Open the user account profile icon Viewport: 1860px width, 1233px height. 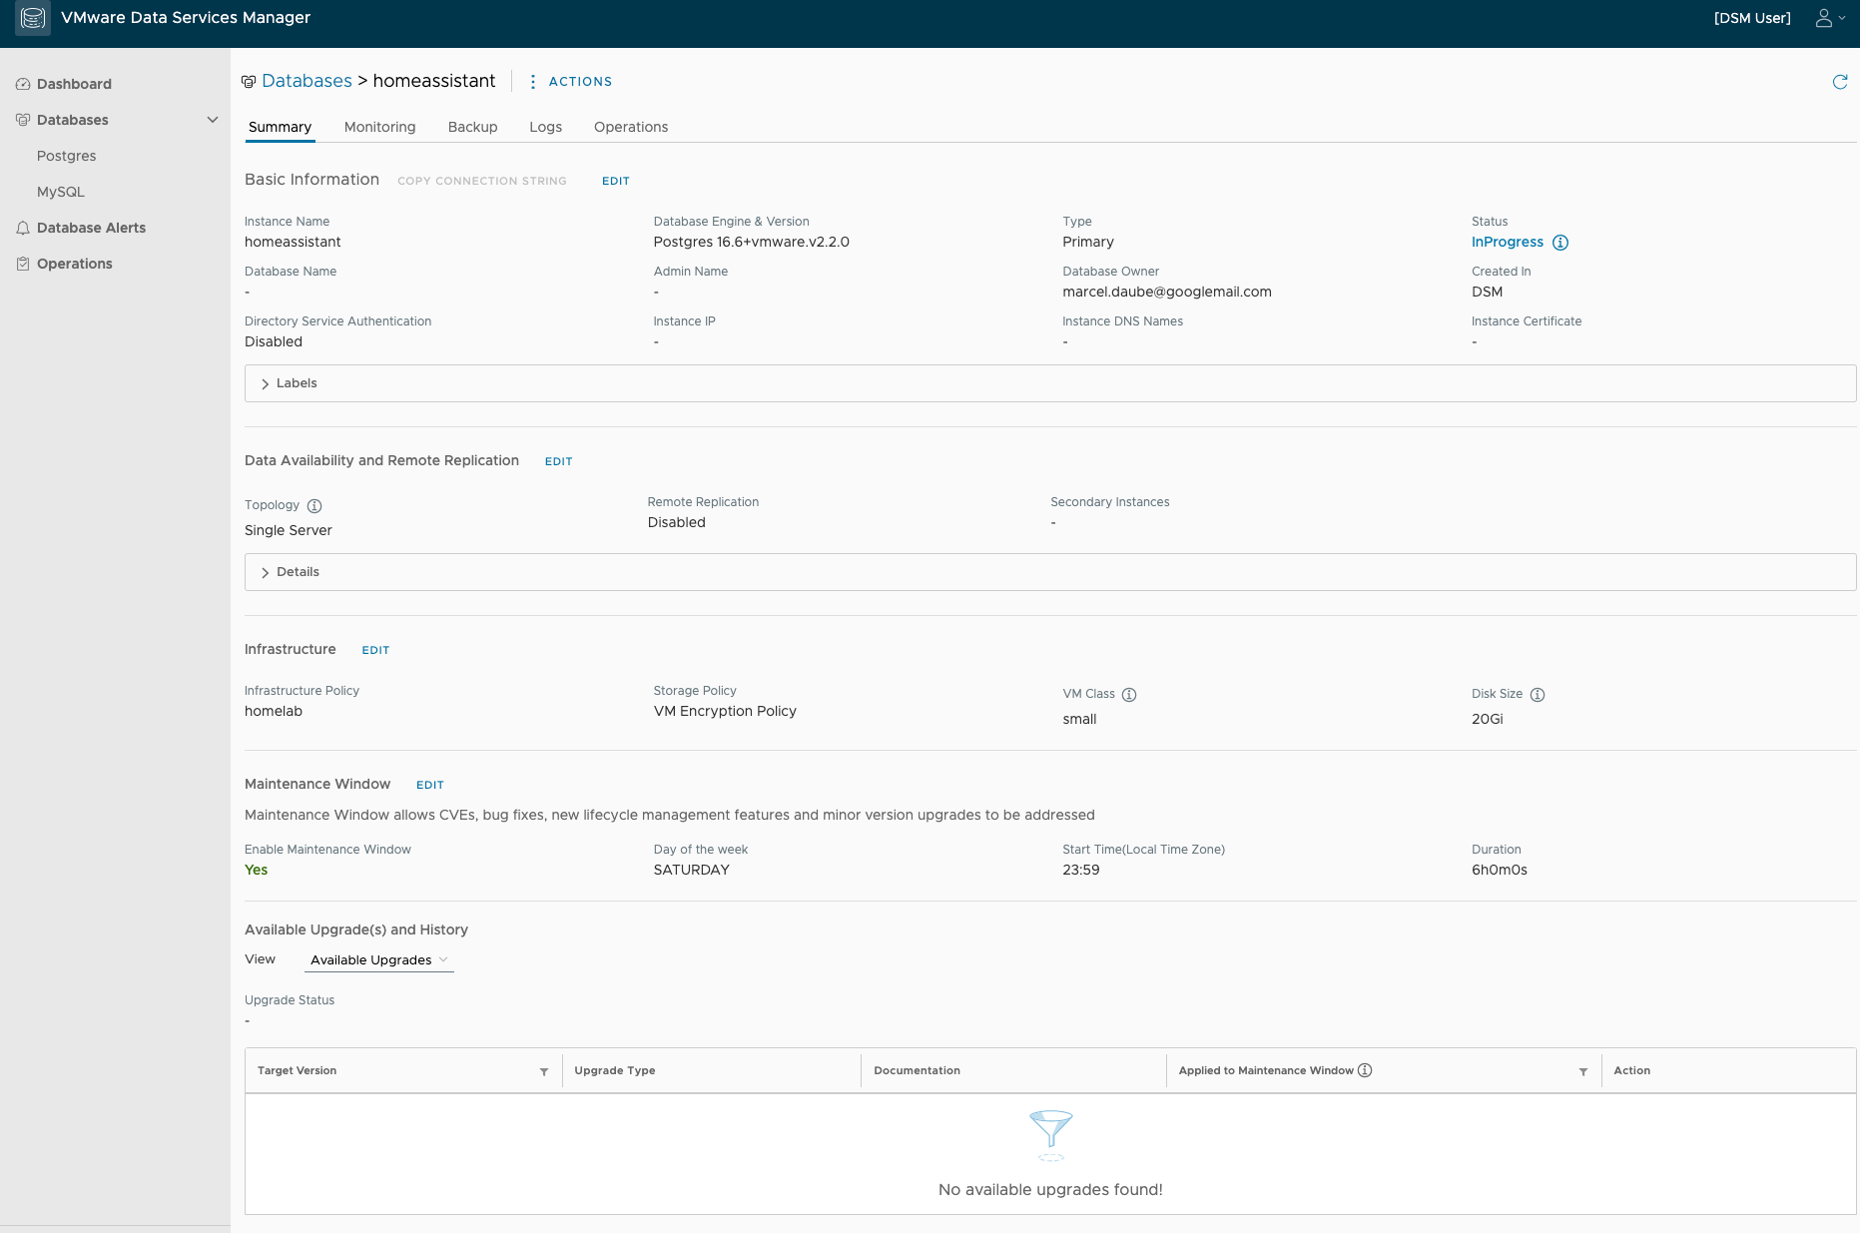[1824, 18]
